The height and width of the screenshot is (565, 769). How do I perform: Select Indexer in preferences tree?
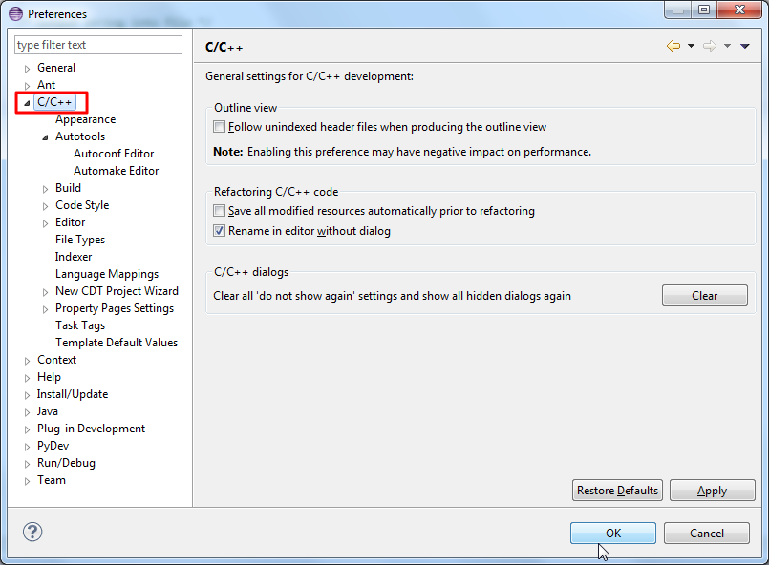(x=74, y=257)
